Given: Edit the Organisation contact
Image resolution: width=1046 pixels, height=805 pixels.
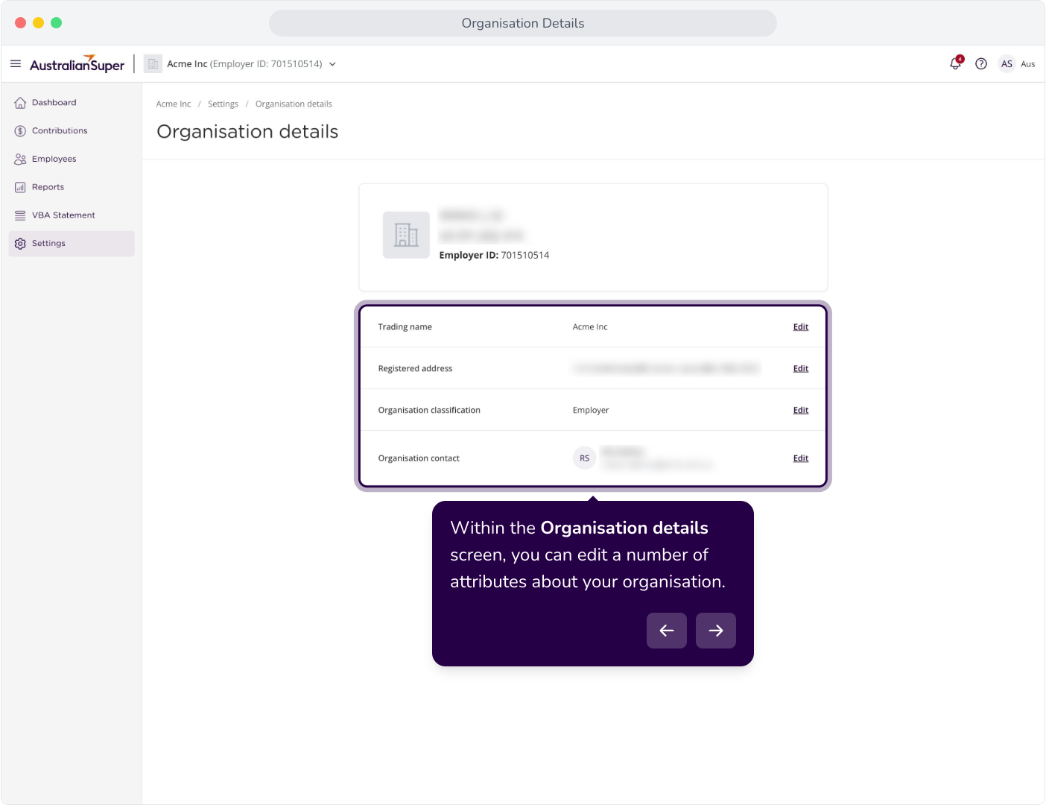Looking at the screenshot, I should coord(801,458).
